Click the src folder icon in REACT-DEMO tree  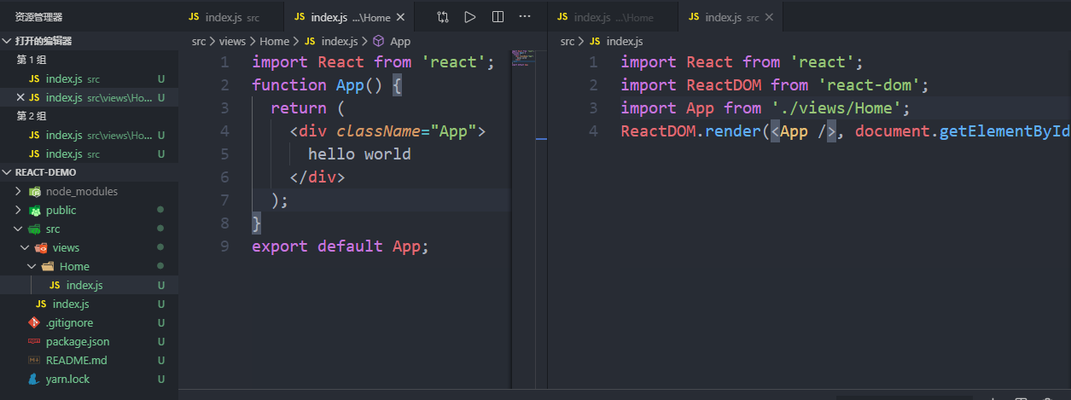(35, 229)
